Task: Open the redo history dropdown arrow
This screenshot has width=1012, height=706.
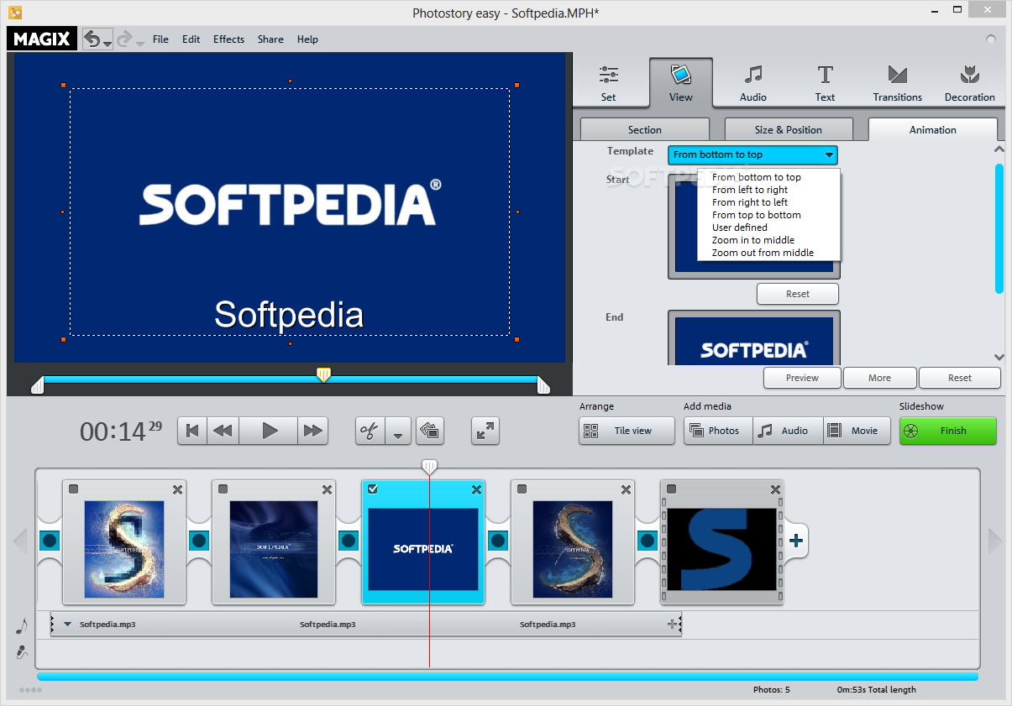Action: 139,44
